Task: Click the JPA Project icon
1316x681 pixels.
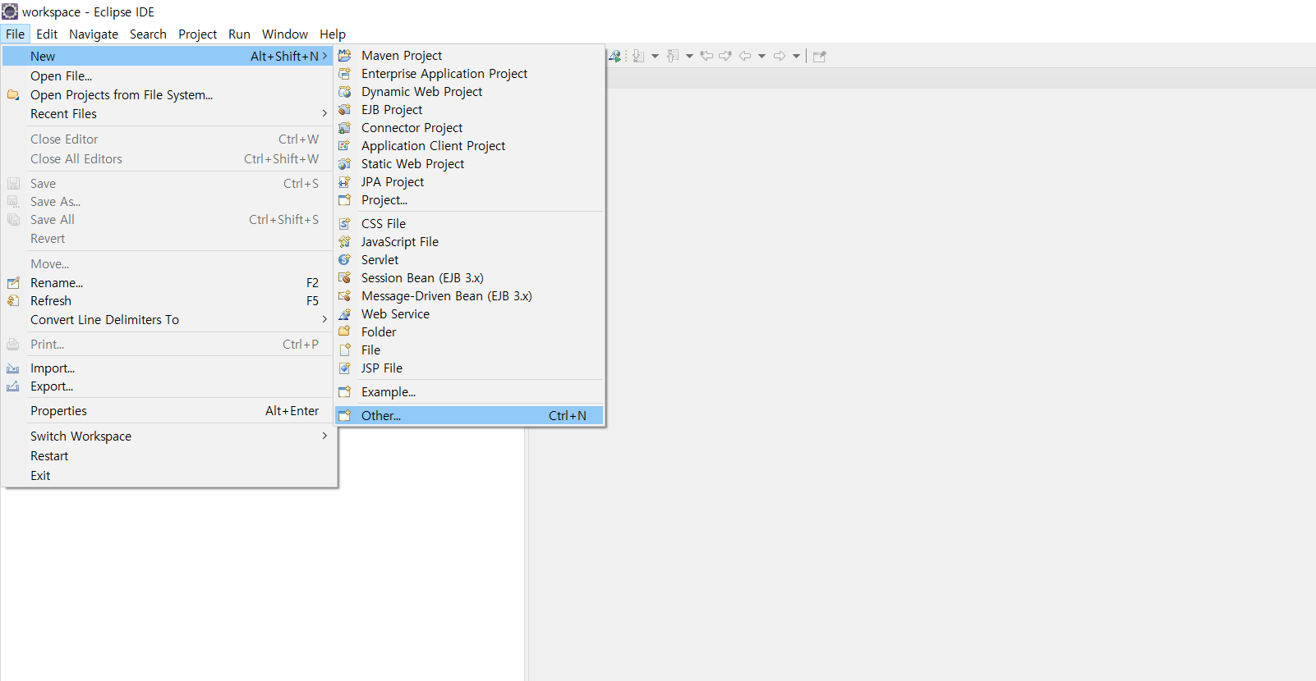Action: [345, 181]
